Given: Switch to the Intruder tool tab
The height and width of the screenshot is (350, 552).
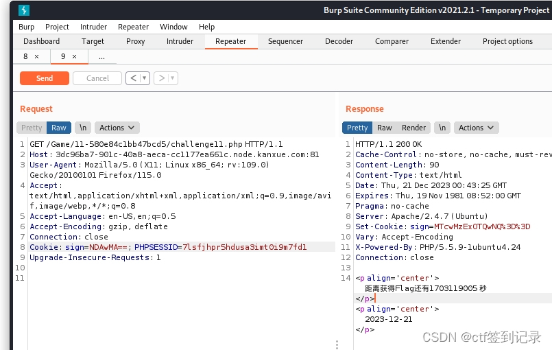Looking at the screenshot, I should tap(180, 41).
